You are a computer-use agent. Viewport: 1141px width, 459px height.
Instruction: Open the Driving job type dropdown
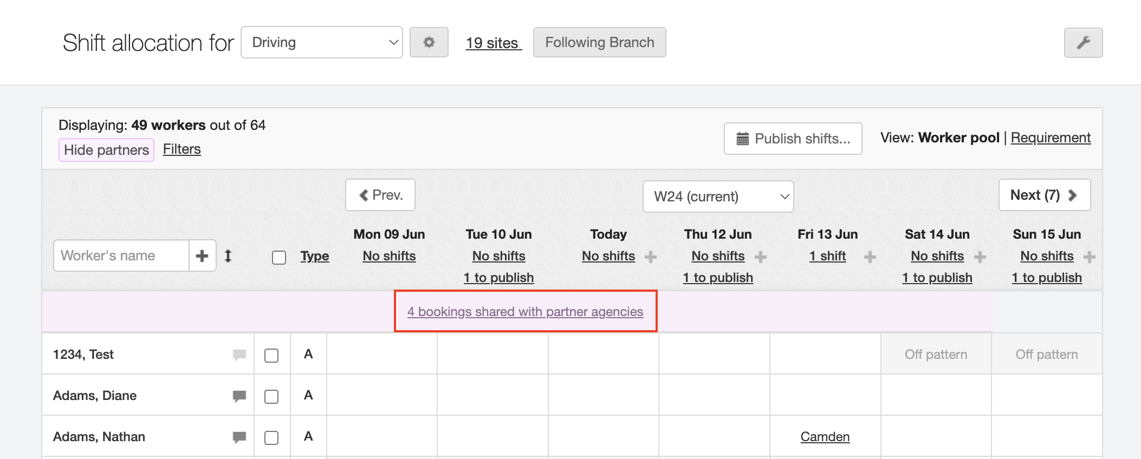321,42
